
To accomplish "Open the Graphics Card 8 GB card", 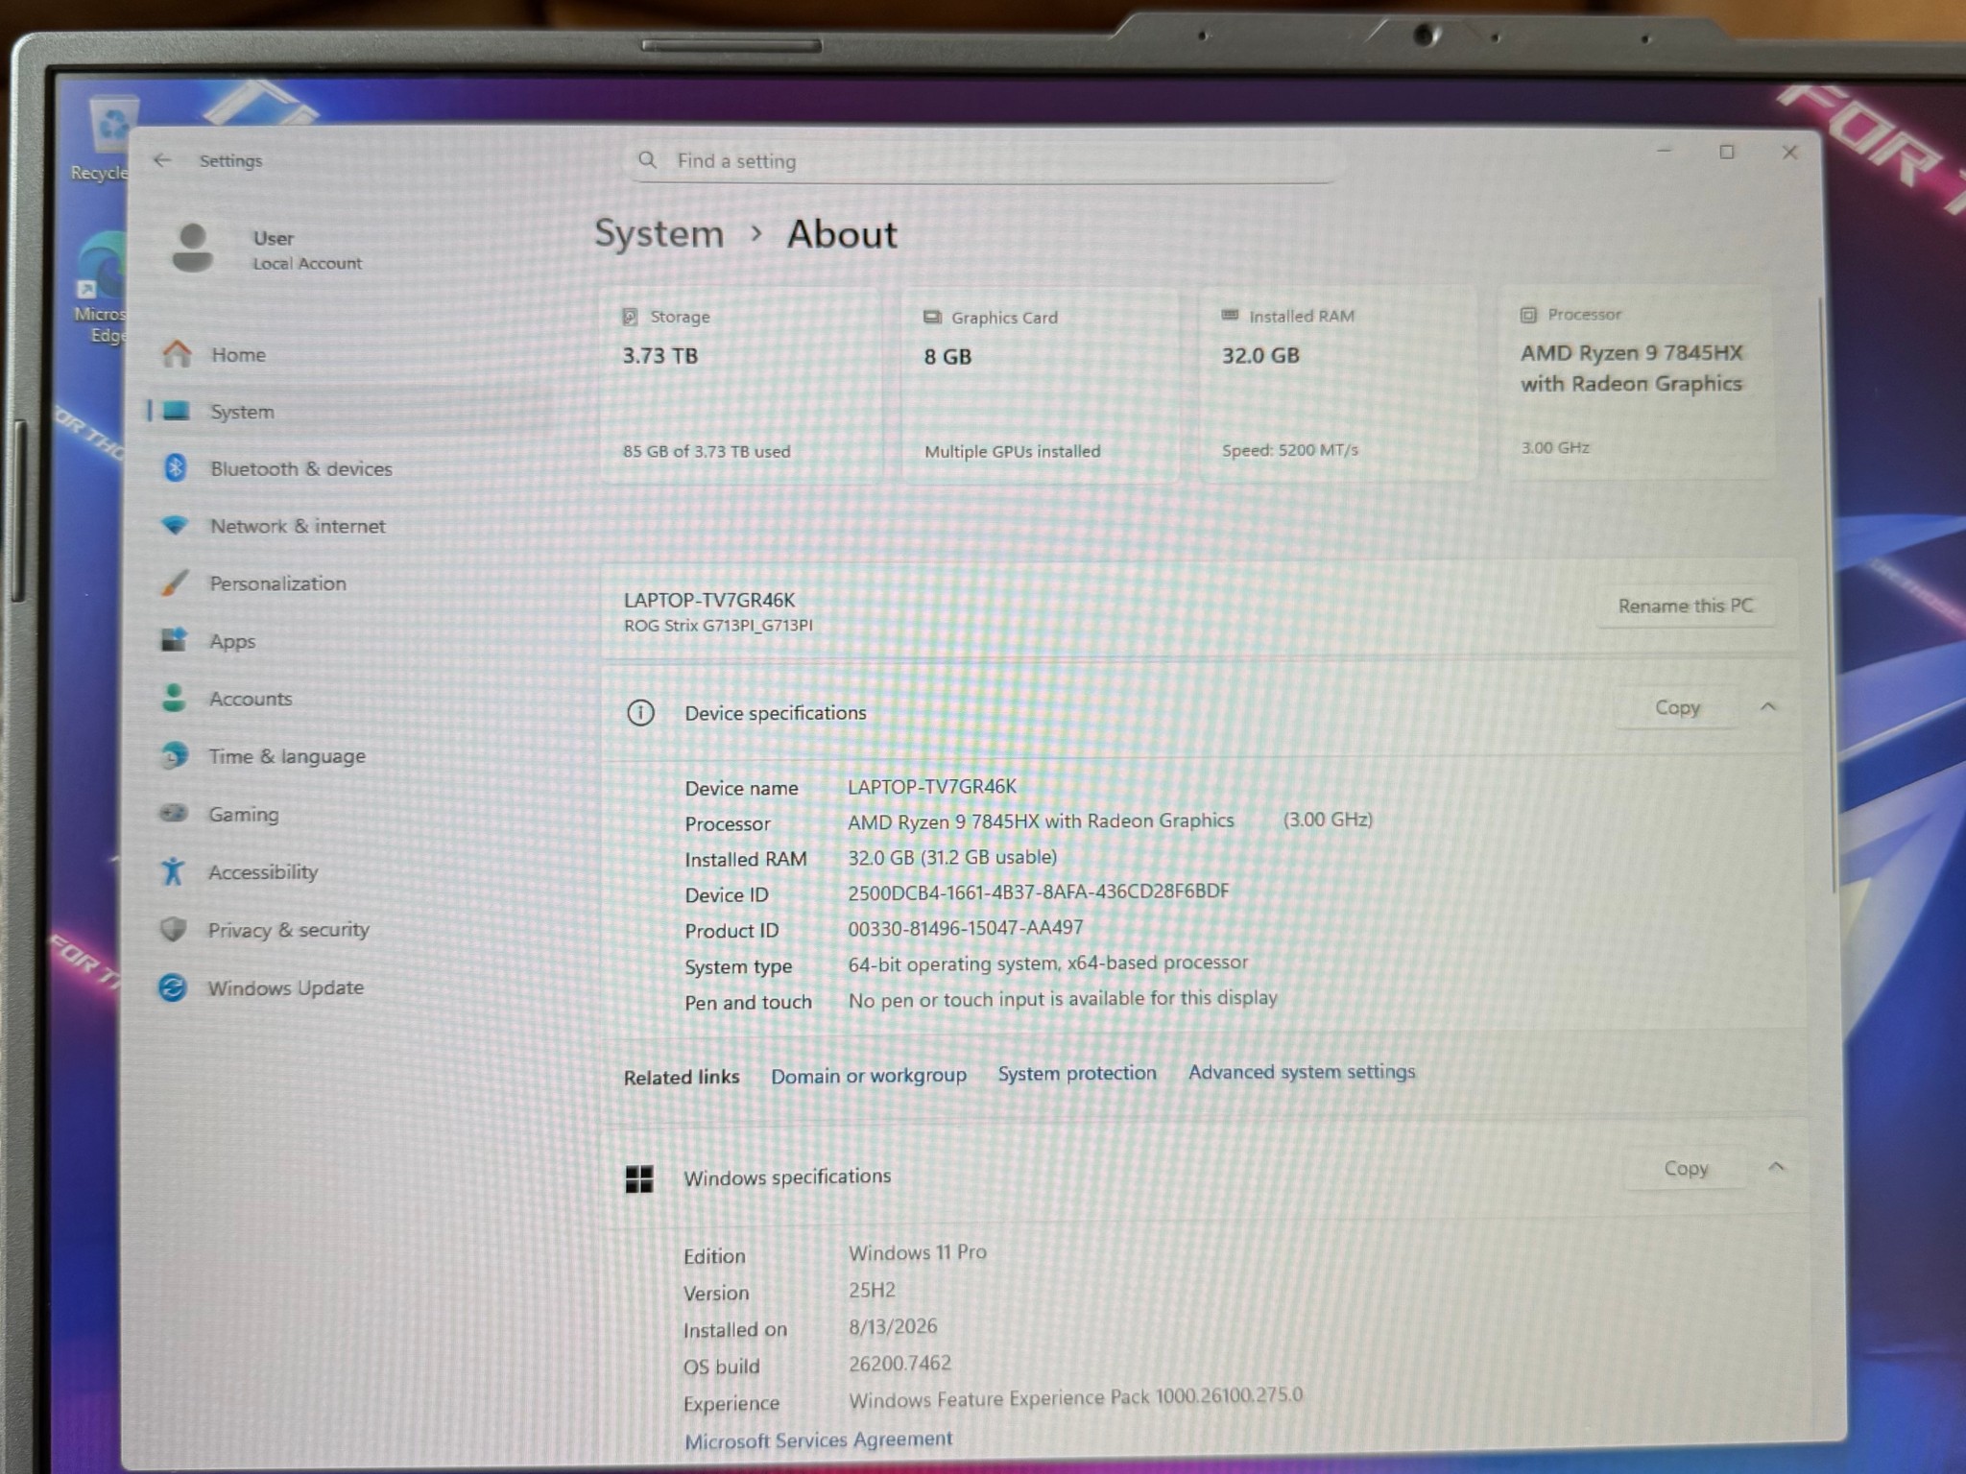I will tap(1040, 385).
